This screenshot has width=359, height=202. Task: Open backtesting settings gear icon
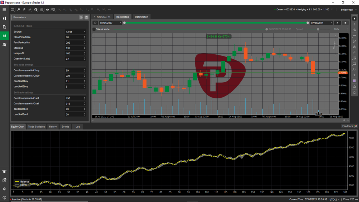[95, 23]
